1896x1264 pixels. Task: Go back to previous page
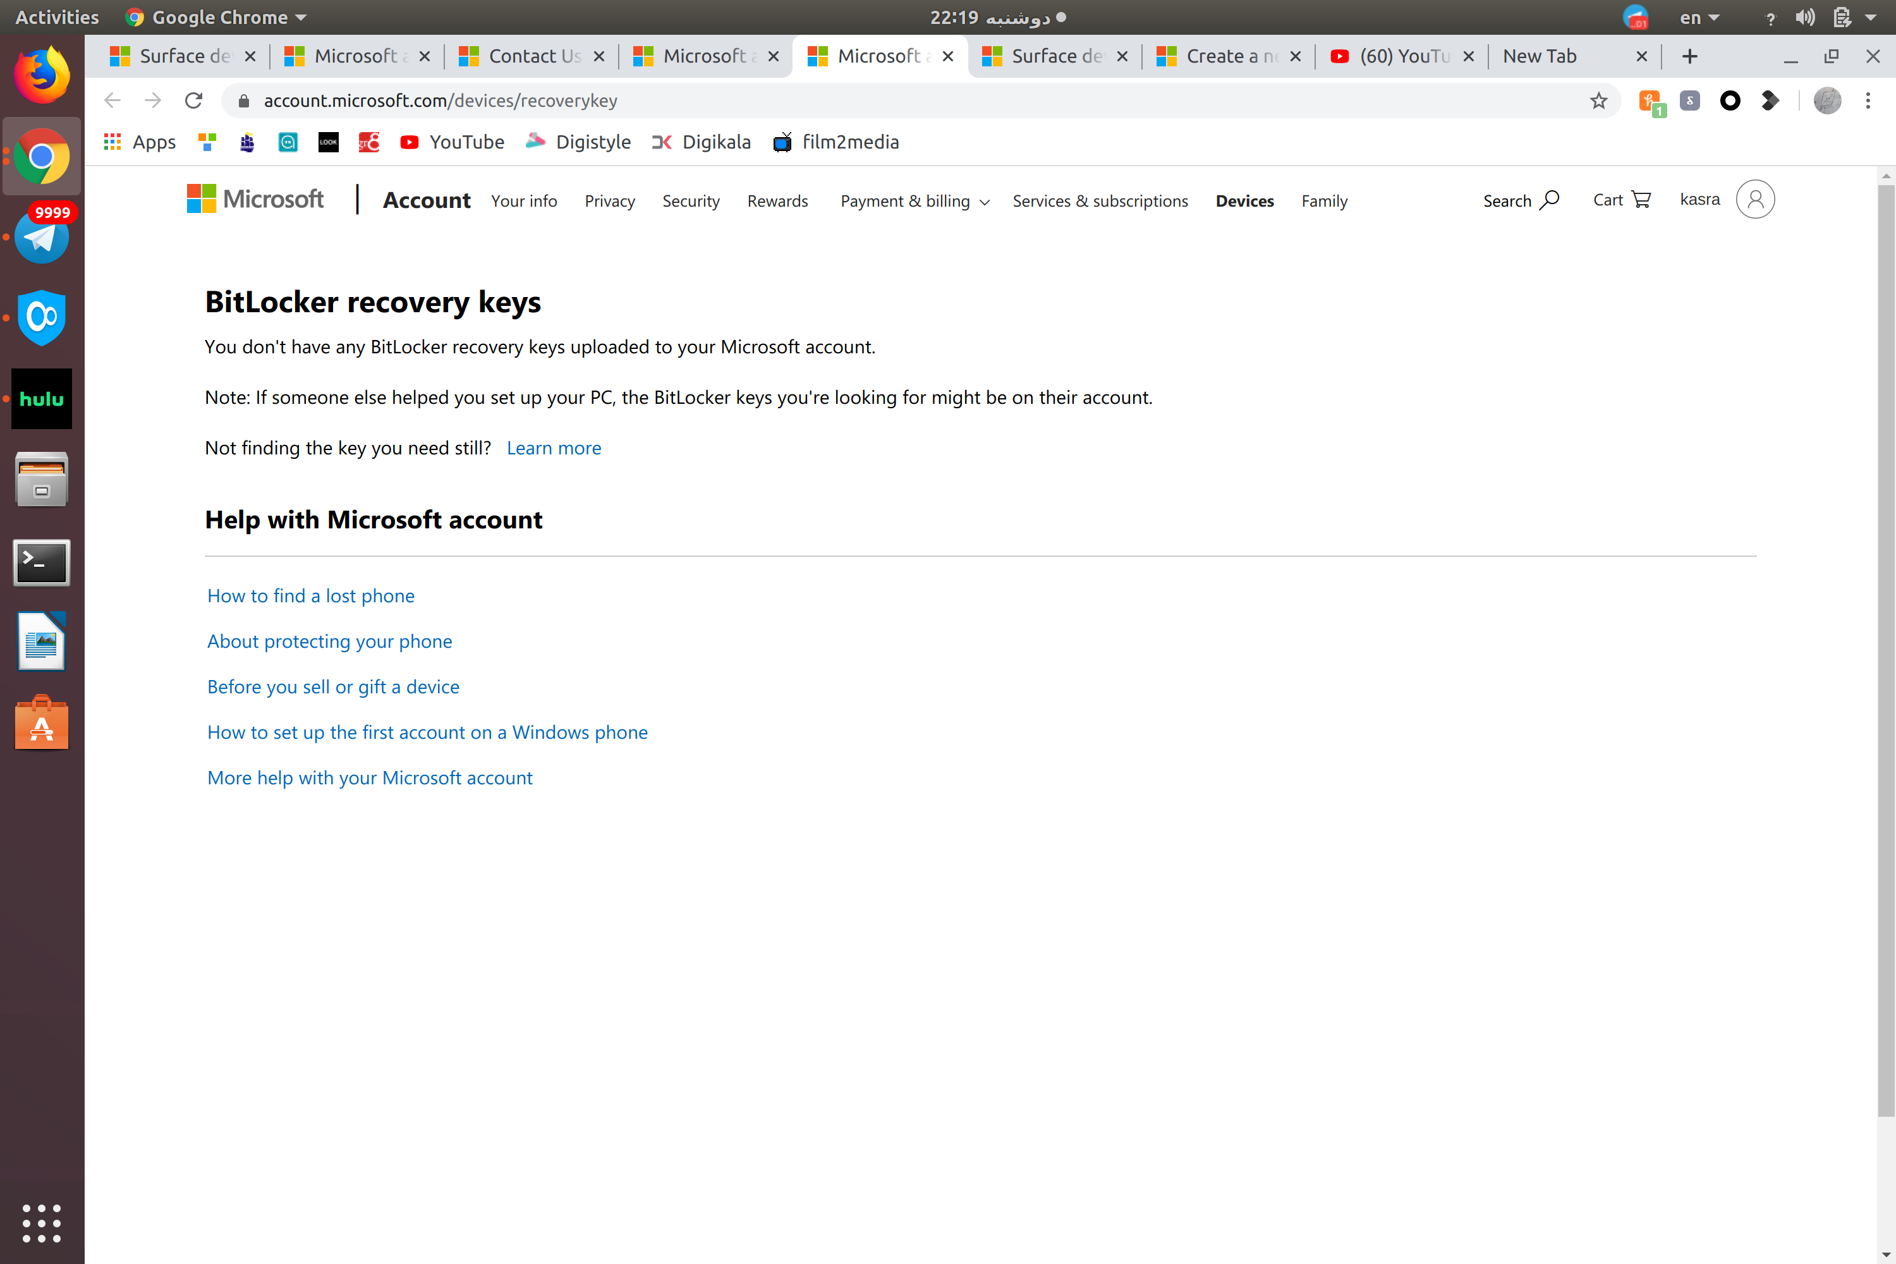click(113, 100)
